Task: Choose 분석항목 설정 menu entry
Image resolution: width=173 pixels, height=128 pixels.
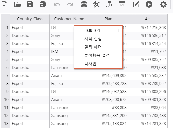Action: coord(98,55)
